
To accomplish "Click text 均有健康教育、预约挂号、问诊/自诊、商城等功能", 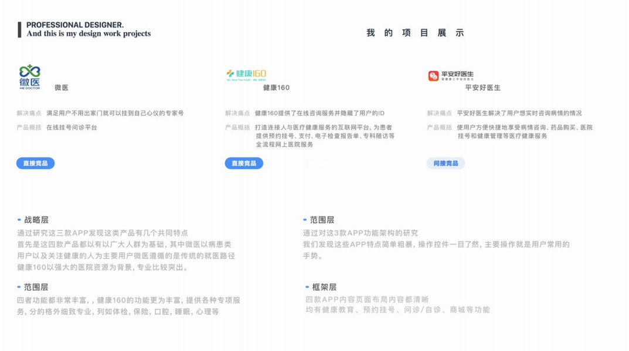I will (398, 310).
